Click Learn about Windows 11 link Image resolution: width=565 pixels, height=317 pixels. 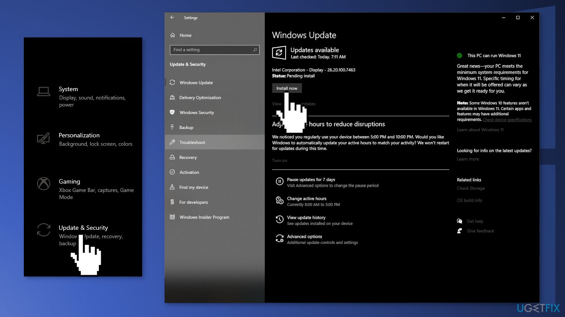[x=480, y=129]
